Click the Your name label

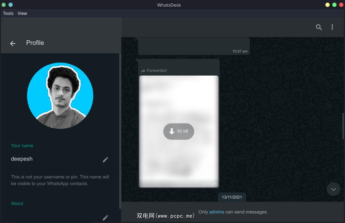click(22, 146)
